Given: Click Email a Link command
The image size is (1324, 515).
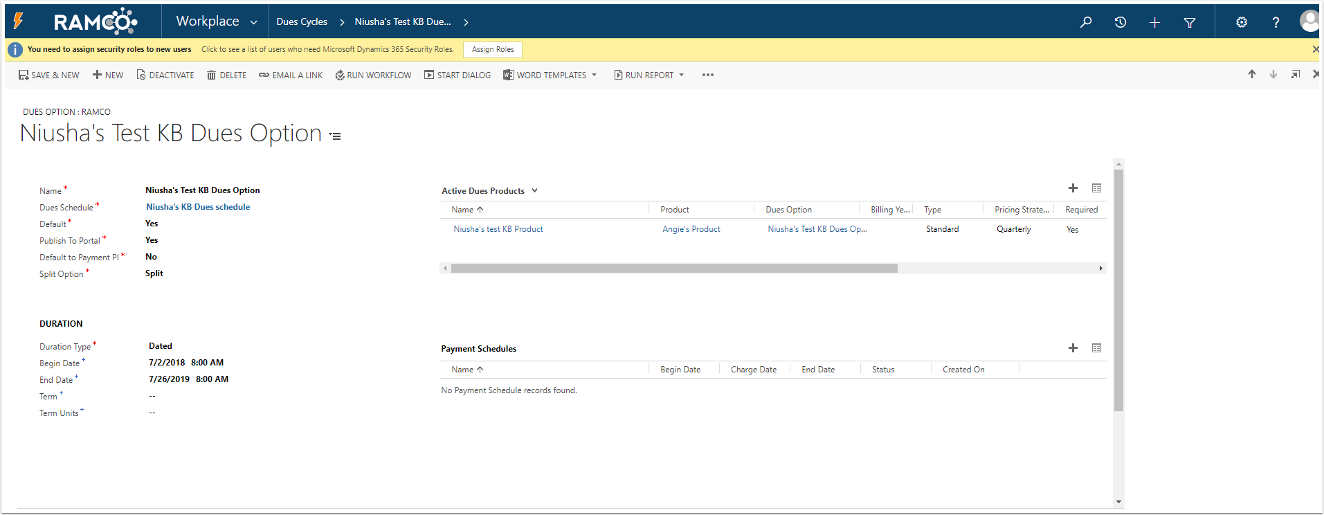Looking at the screenshot, I should coord(291,75).
